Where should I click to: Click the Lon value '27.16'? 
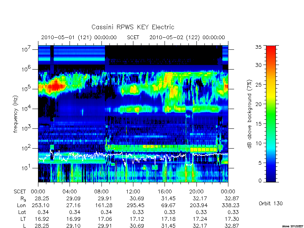pos(73,205)
